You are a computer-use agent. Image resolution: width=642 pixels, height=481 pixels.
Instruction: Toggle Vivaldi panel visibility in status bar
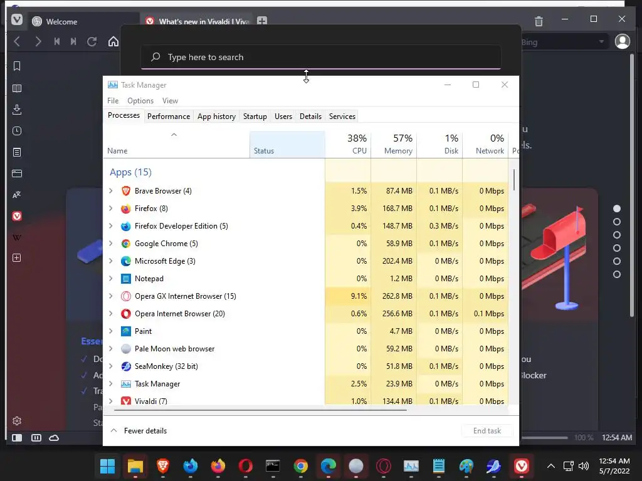pos(17,438)
